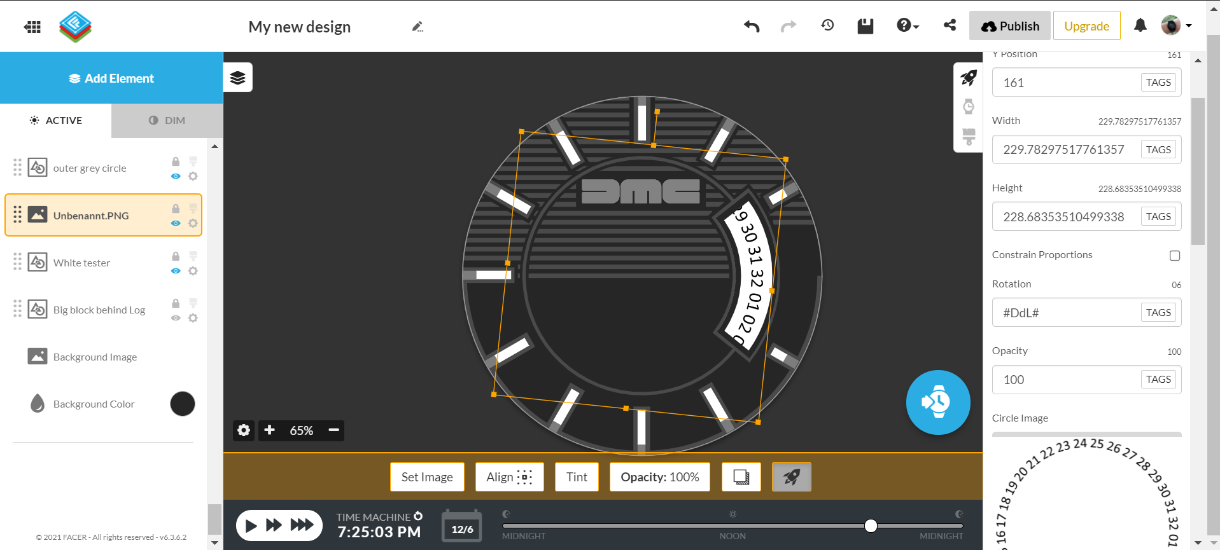The height and width of the screenshot is (550, 1220).
Task: Lock the Unbenannt.PNG layer
Action: tap(176, 209)
